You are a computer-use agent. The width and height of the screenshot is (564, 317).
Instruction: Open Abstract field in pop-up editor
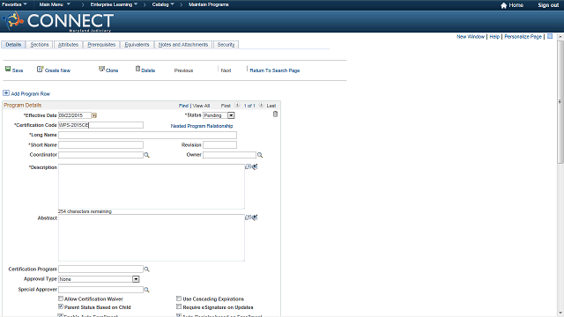(248, 217)
